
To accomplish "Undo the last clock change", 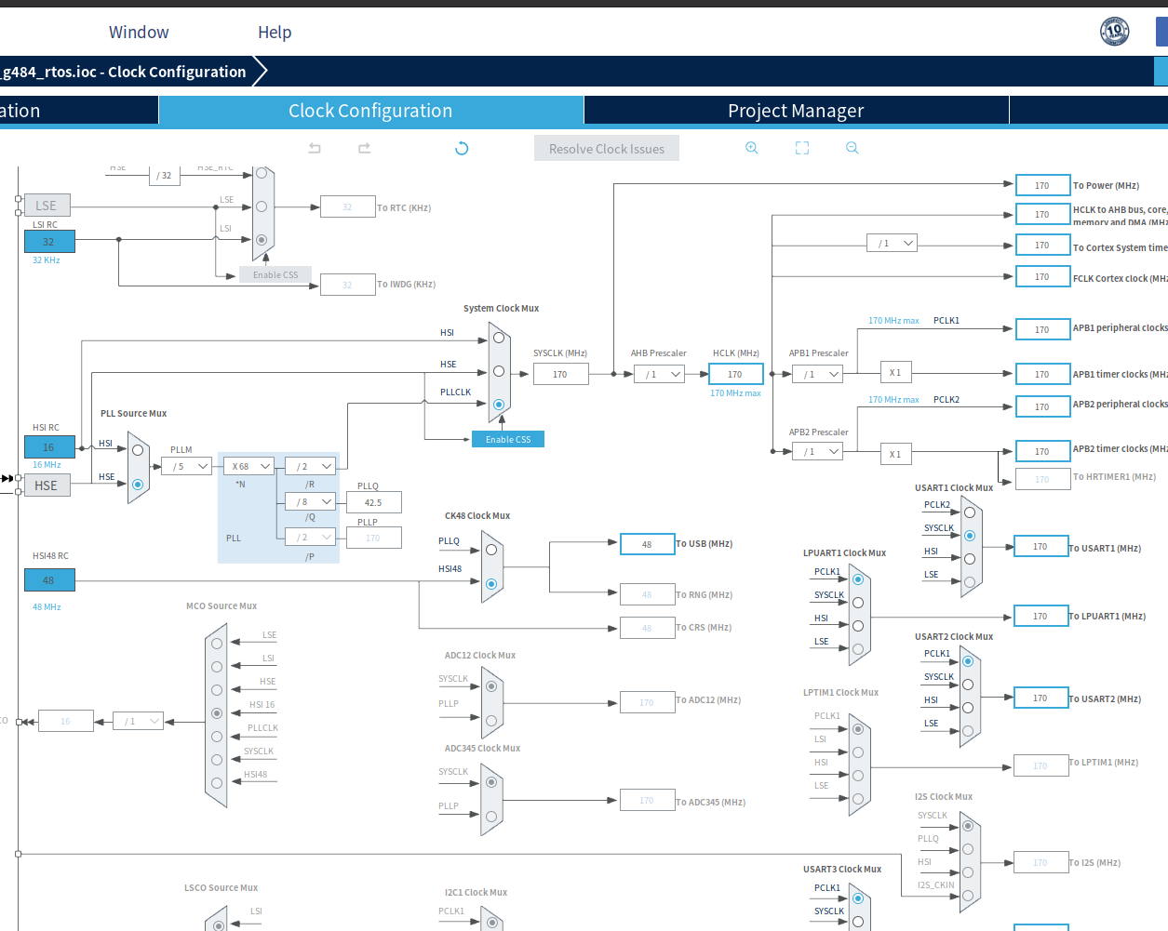I will tap(315, 148).
